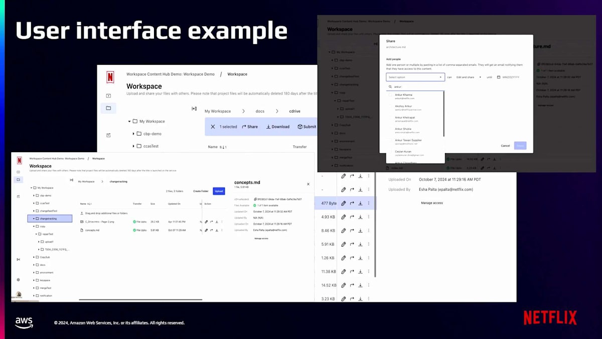Clear selection with X beside 1 selected
This screenshot has height=339, width=602.
213,127
